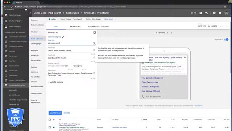The image size is (232, 131).
Task: Click the Select an ad group link
Action: [55, 37]
